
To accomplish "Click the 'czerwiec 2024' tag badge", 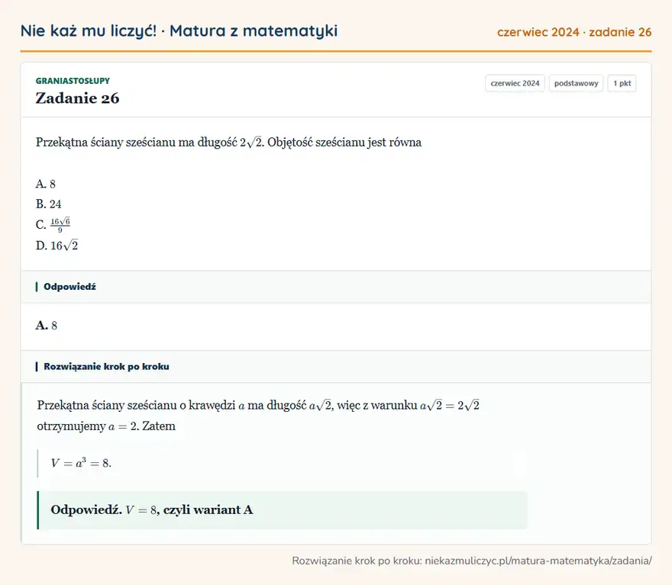I will (515, 83).
